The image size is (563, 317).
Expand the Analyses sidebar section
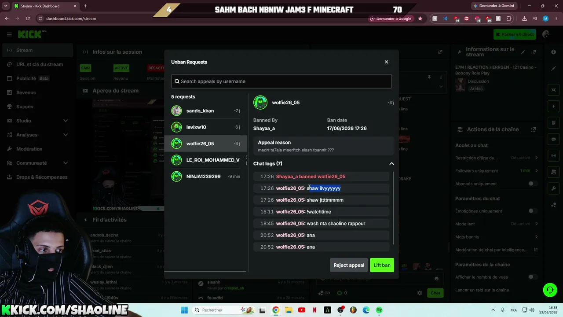click(x=37, y=135)
